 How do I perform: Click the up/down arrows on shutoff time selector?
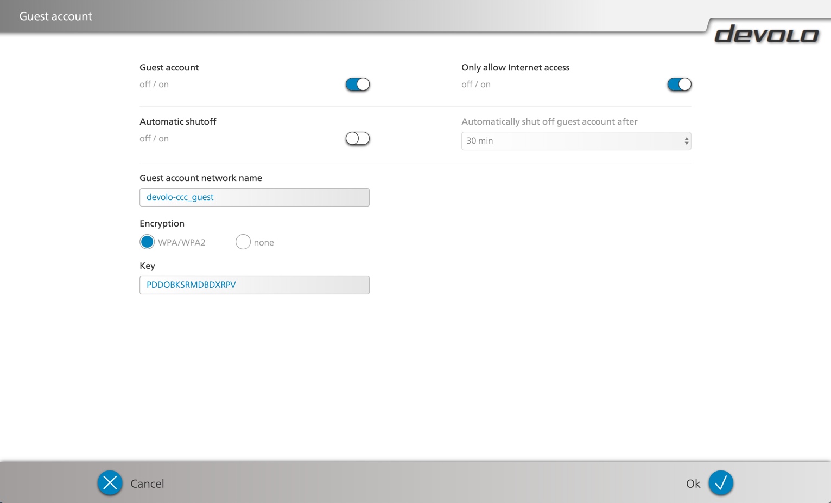tap(686, 141)
